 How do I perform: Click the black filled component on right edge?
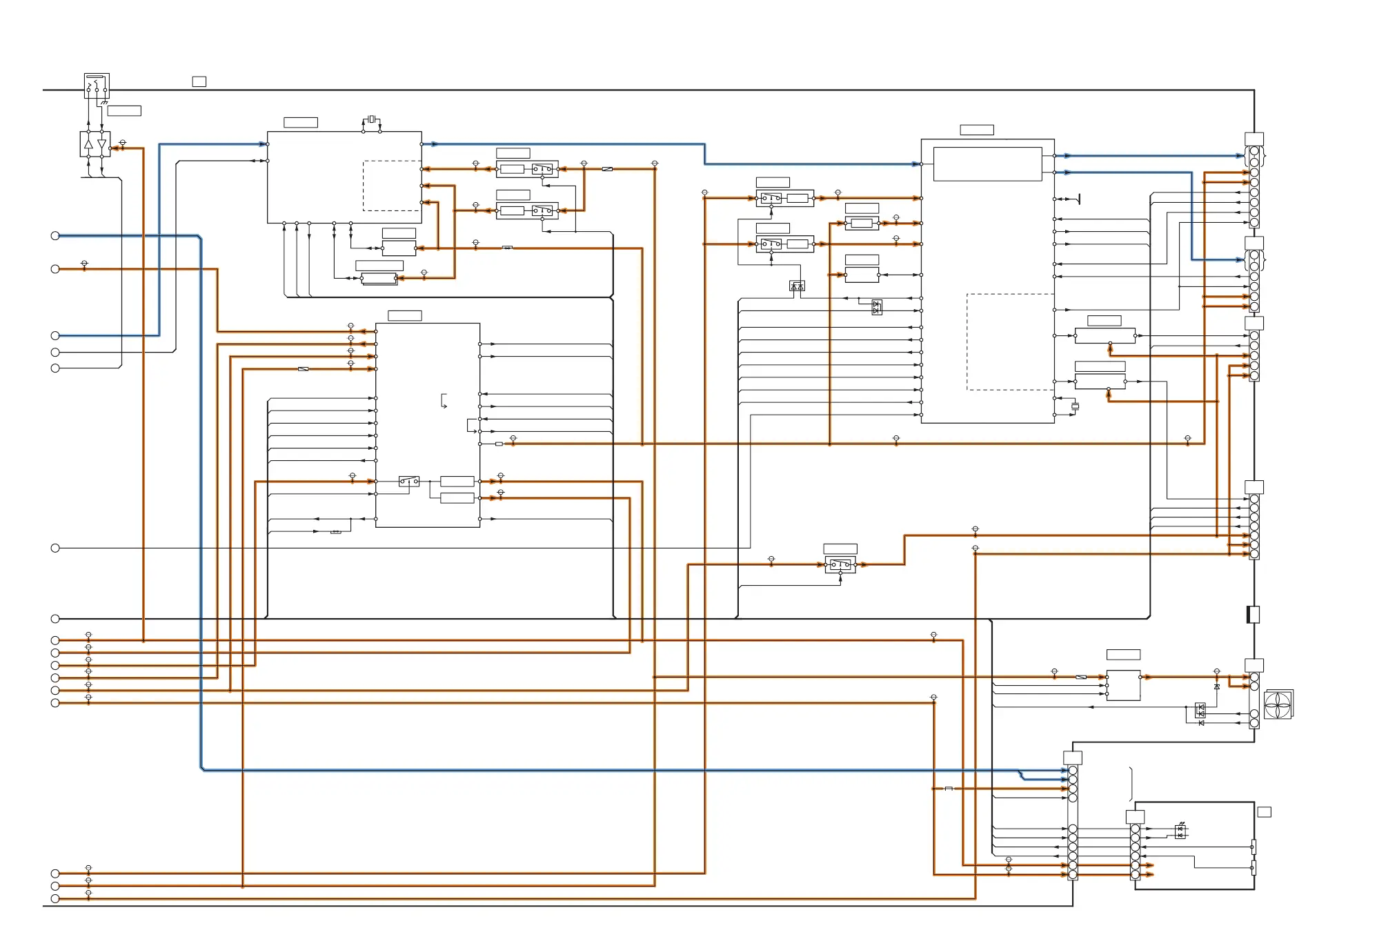click(1254, 614)
